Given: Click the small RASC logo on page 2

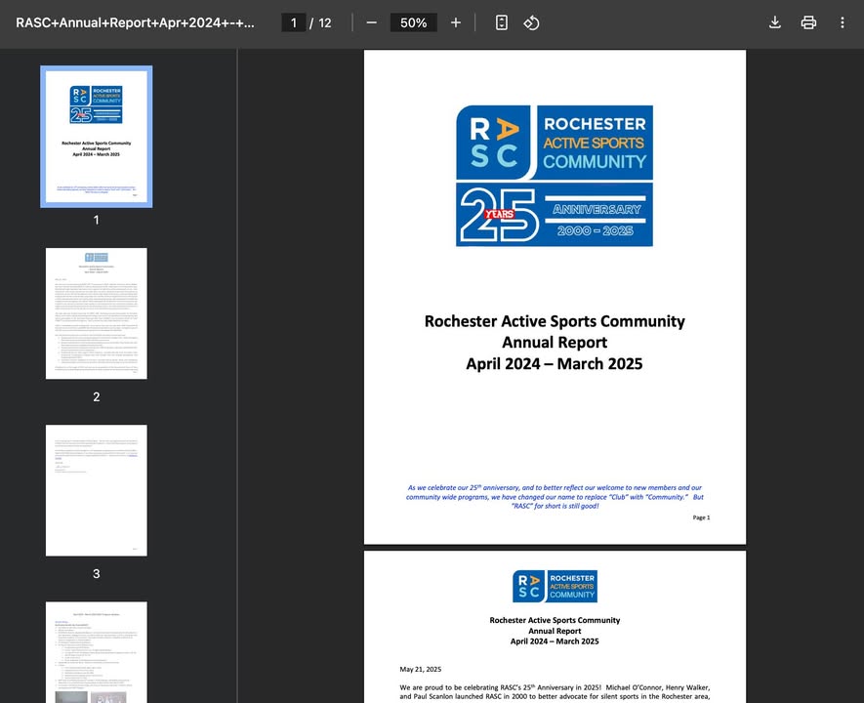Looking at the screenshot, I should (555, 586).
